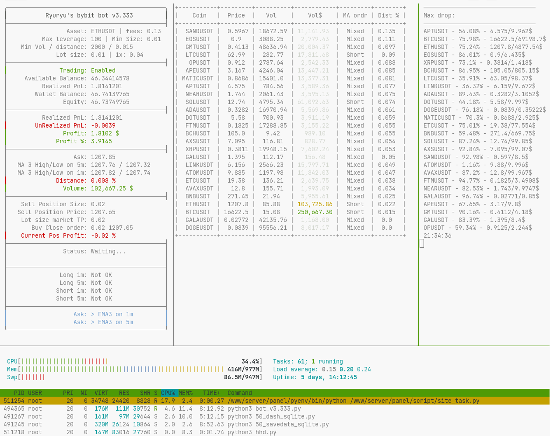Click the "Ask: 1207.85" price line
Viewport: 550px width, 436px height.
point(95,157)
